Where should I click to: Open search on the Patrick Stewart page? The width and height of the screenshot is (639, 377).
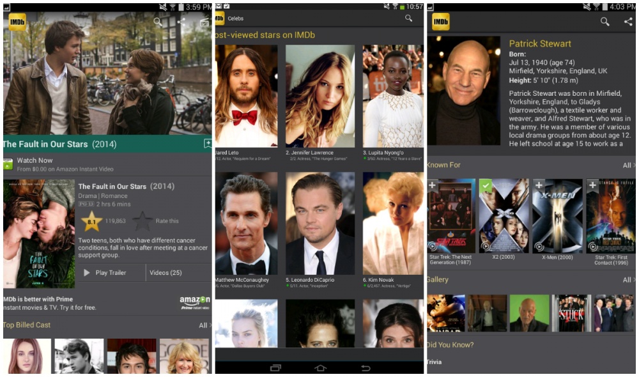pos(604,22)
